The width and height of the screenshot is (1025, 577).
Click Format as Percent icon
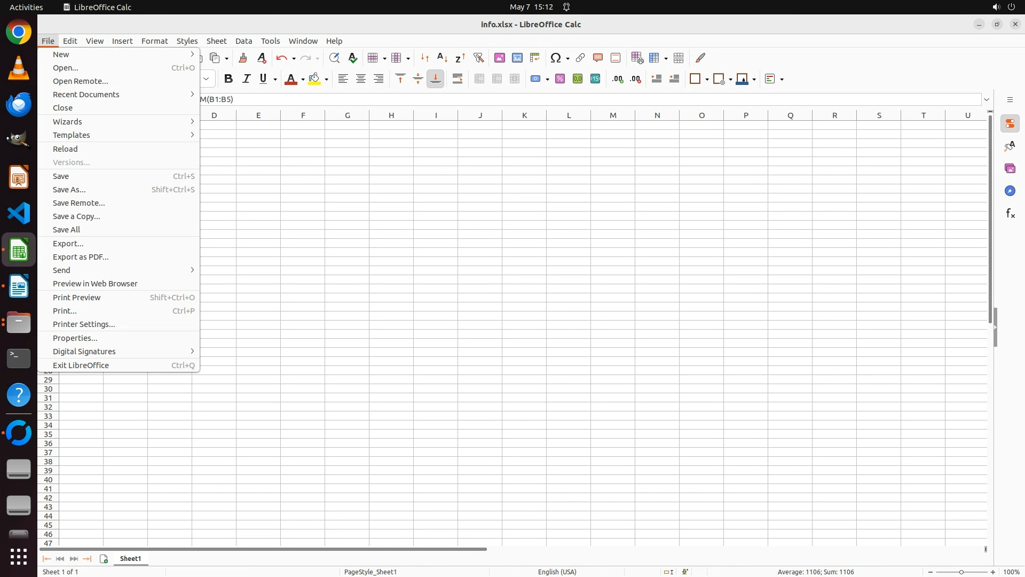click(x=560, y=79)
